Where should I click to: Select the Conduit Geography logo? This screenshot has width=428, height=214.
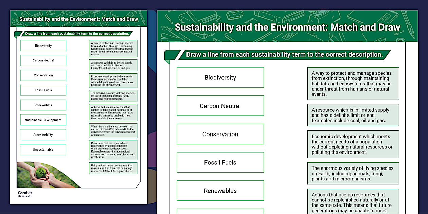pos(24,194)
